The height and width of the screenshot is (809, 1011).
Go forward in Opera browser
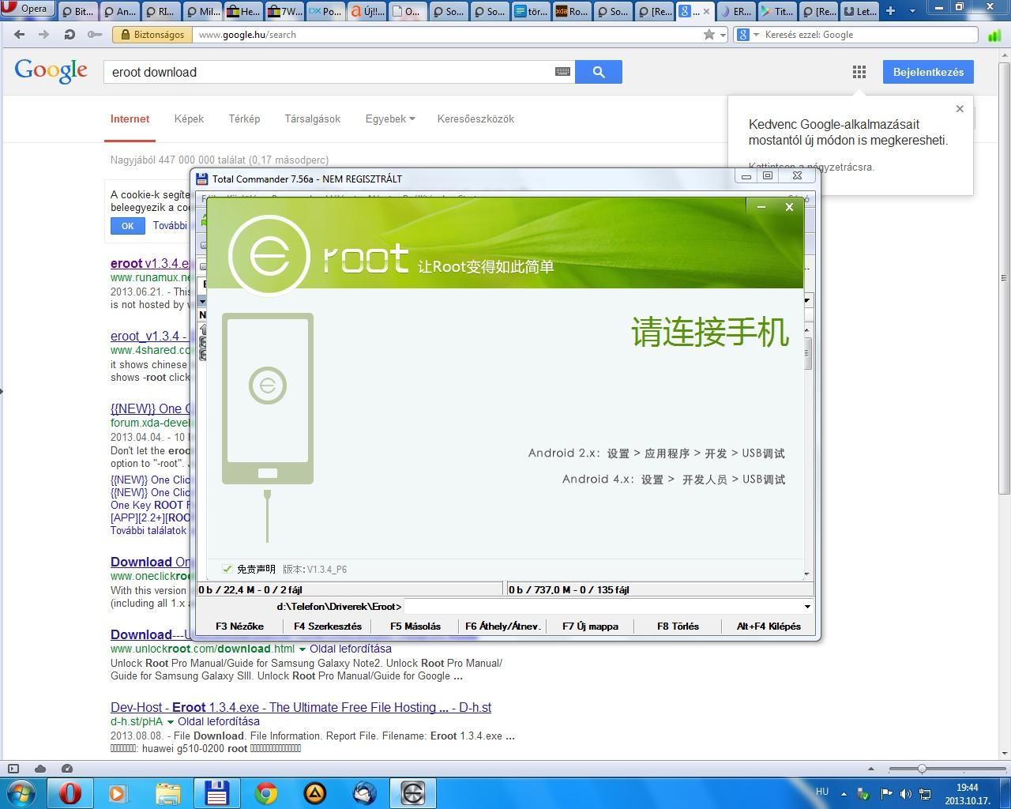pyautogui.click(x=43, y=35)
